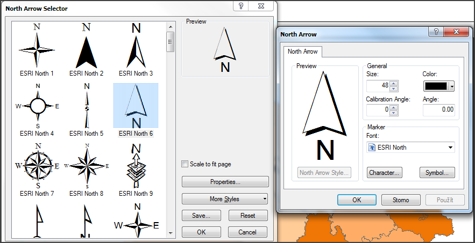This screenshot has width=475, height=243.
Task: Click the Size value field
Action: (x=378, y=86)
